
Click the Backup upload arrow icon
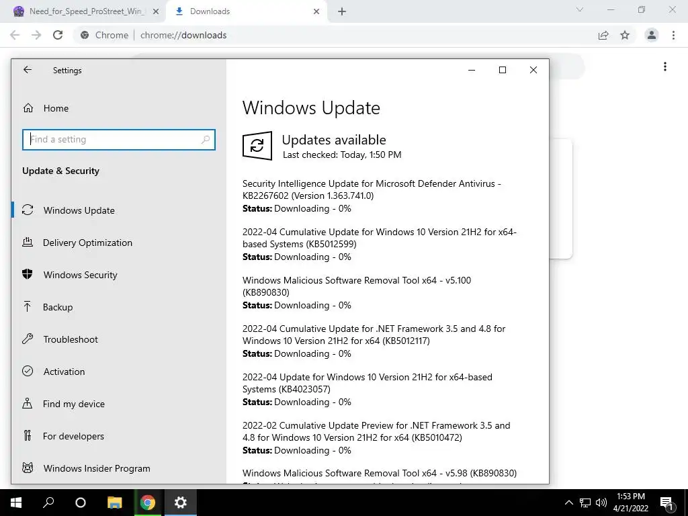(27, 306)
